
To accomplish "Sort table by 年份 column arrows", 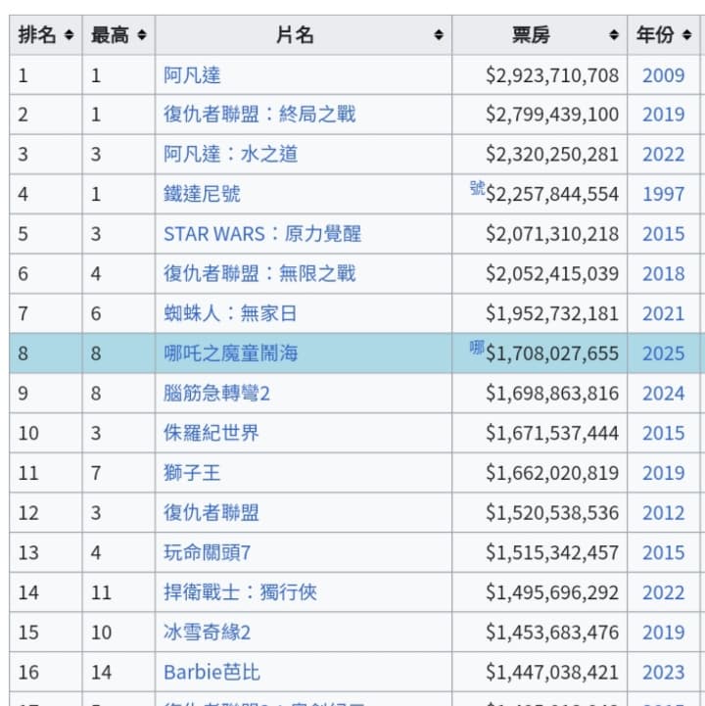I will coord(686,34).
